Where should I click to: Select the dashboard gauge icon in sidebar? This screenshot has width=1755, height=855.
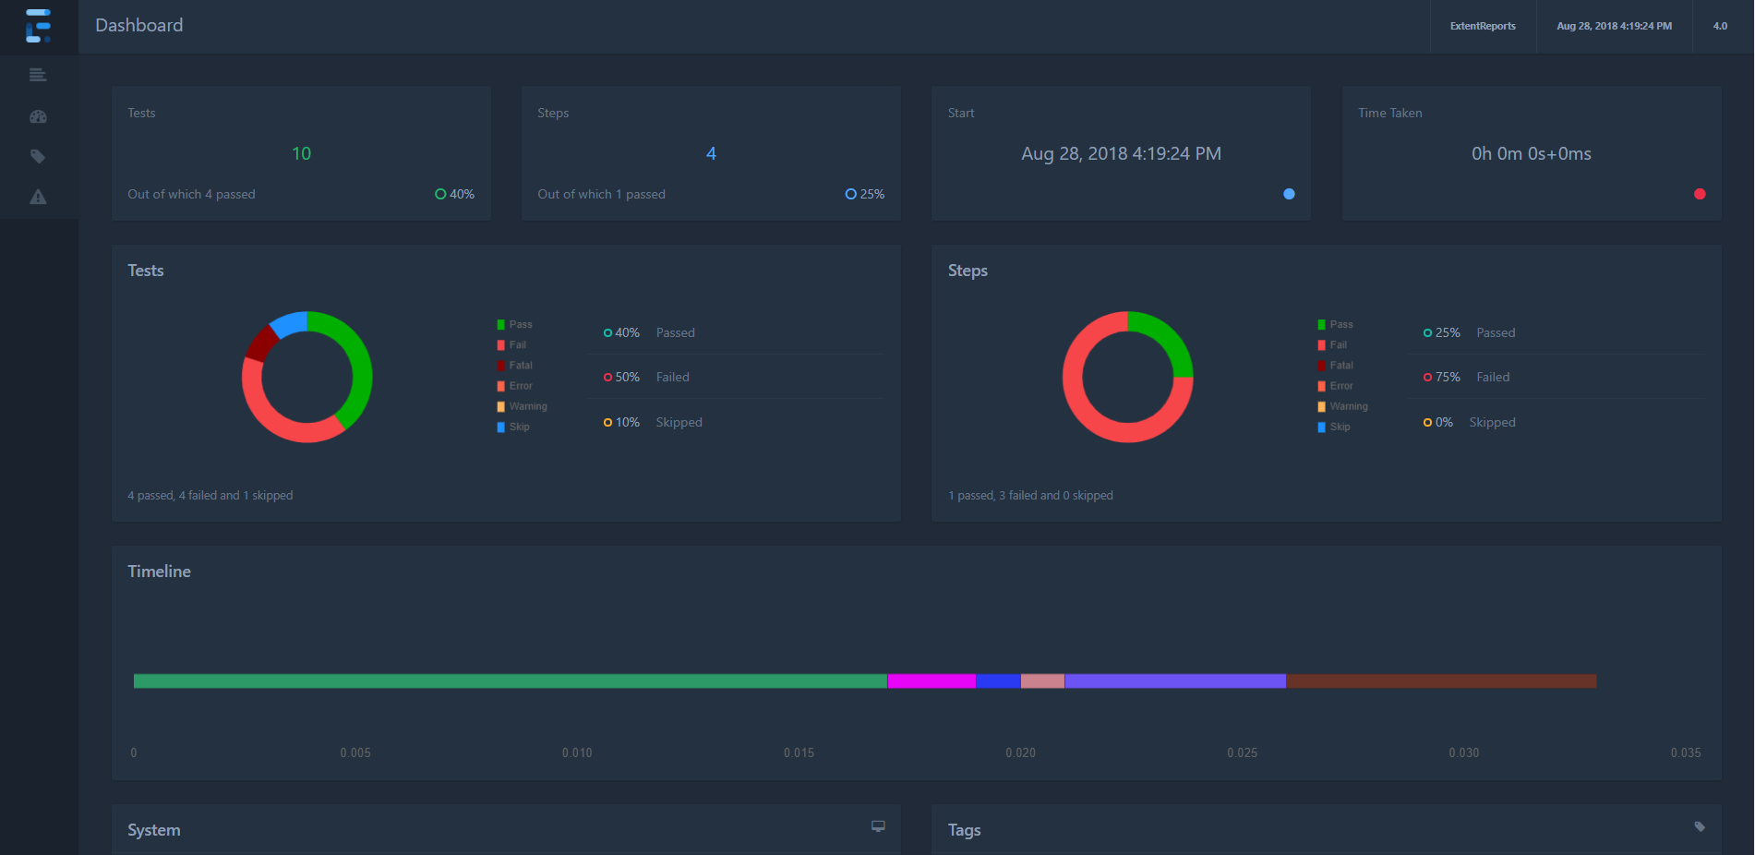pos(38,116)
